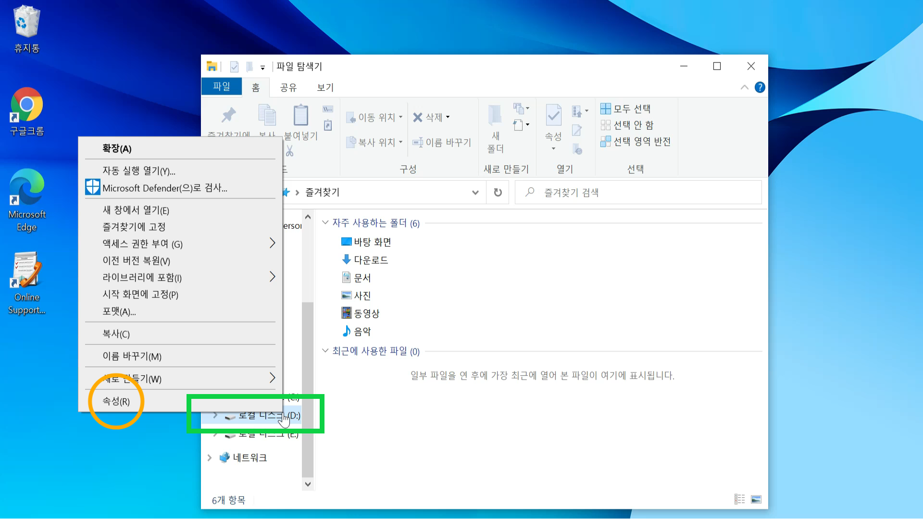Open Google Chrome desktop shortcut

click(27, 105)
